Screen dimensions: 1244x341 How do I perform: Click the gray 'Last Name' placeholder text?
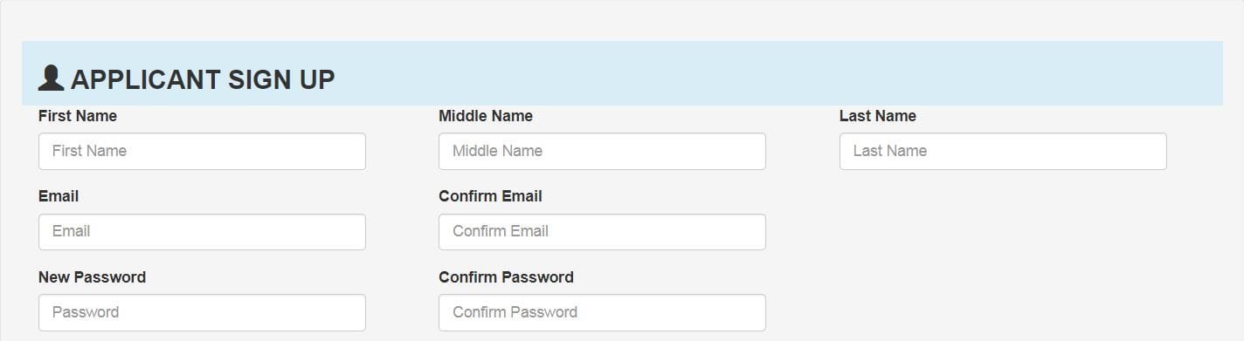tap(890, 151)
